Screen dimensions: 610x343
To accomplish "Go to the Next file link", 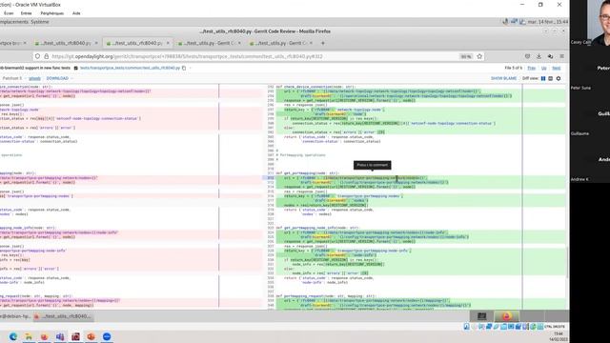I will [557, 68].
